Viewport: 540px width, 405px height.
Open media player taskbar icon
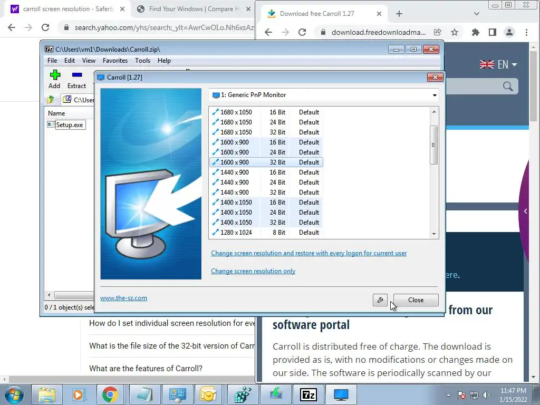point(79,394)
